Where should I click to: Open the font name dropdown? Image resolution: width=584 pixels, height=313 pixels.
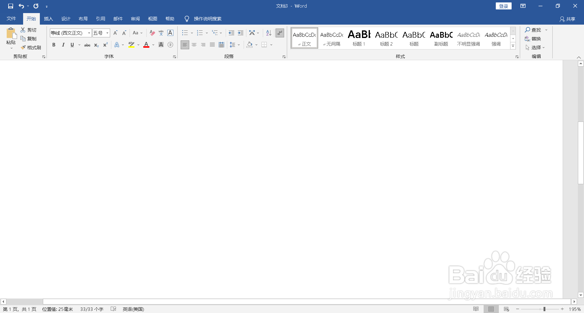coord(89,33)
